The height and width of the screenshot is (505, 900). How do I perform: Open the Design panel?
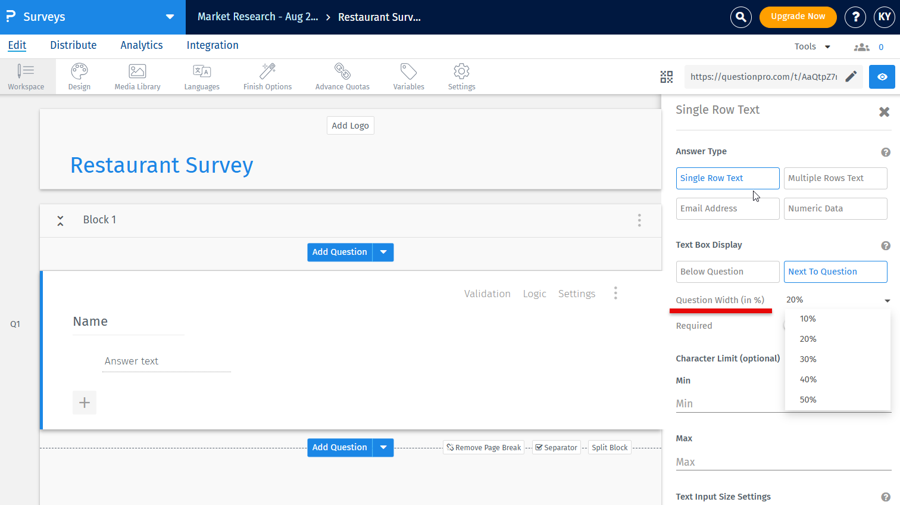(79, 76)
